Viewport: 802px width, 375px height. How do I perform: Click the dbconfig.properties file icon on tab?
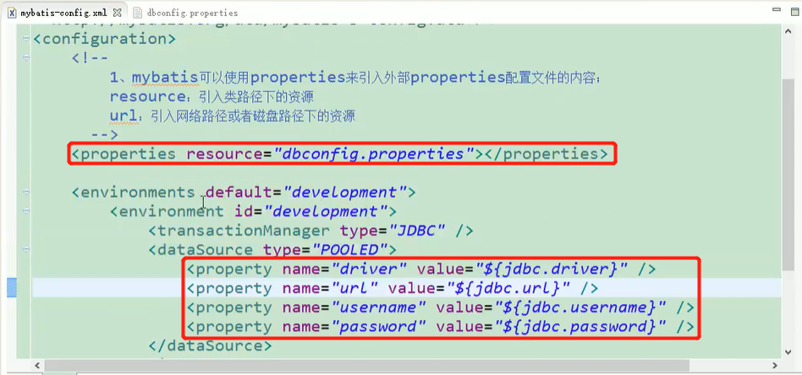(x=137, y=13)
